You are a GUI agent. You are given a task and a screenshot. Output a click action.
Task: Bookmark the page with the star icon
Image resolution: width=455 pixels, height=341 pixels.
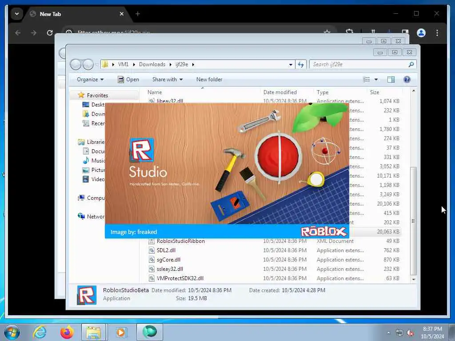[x=327, y=32]
